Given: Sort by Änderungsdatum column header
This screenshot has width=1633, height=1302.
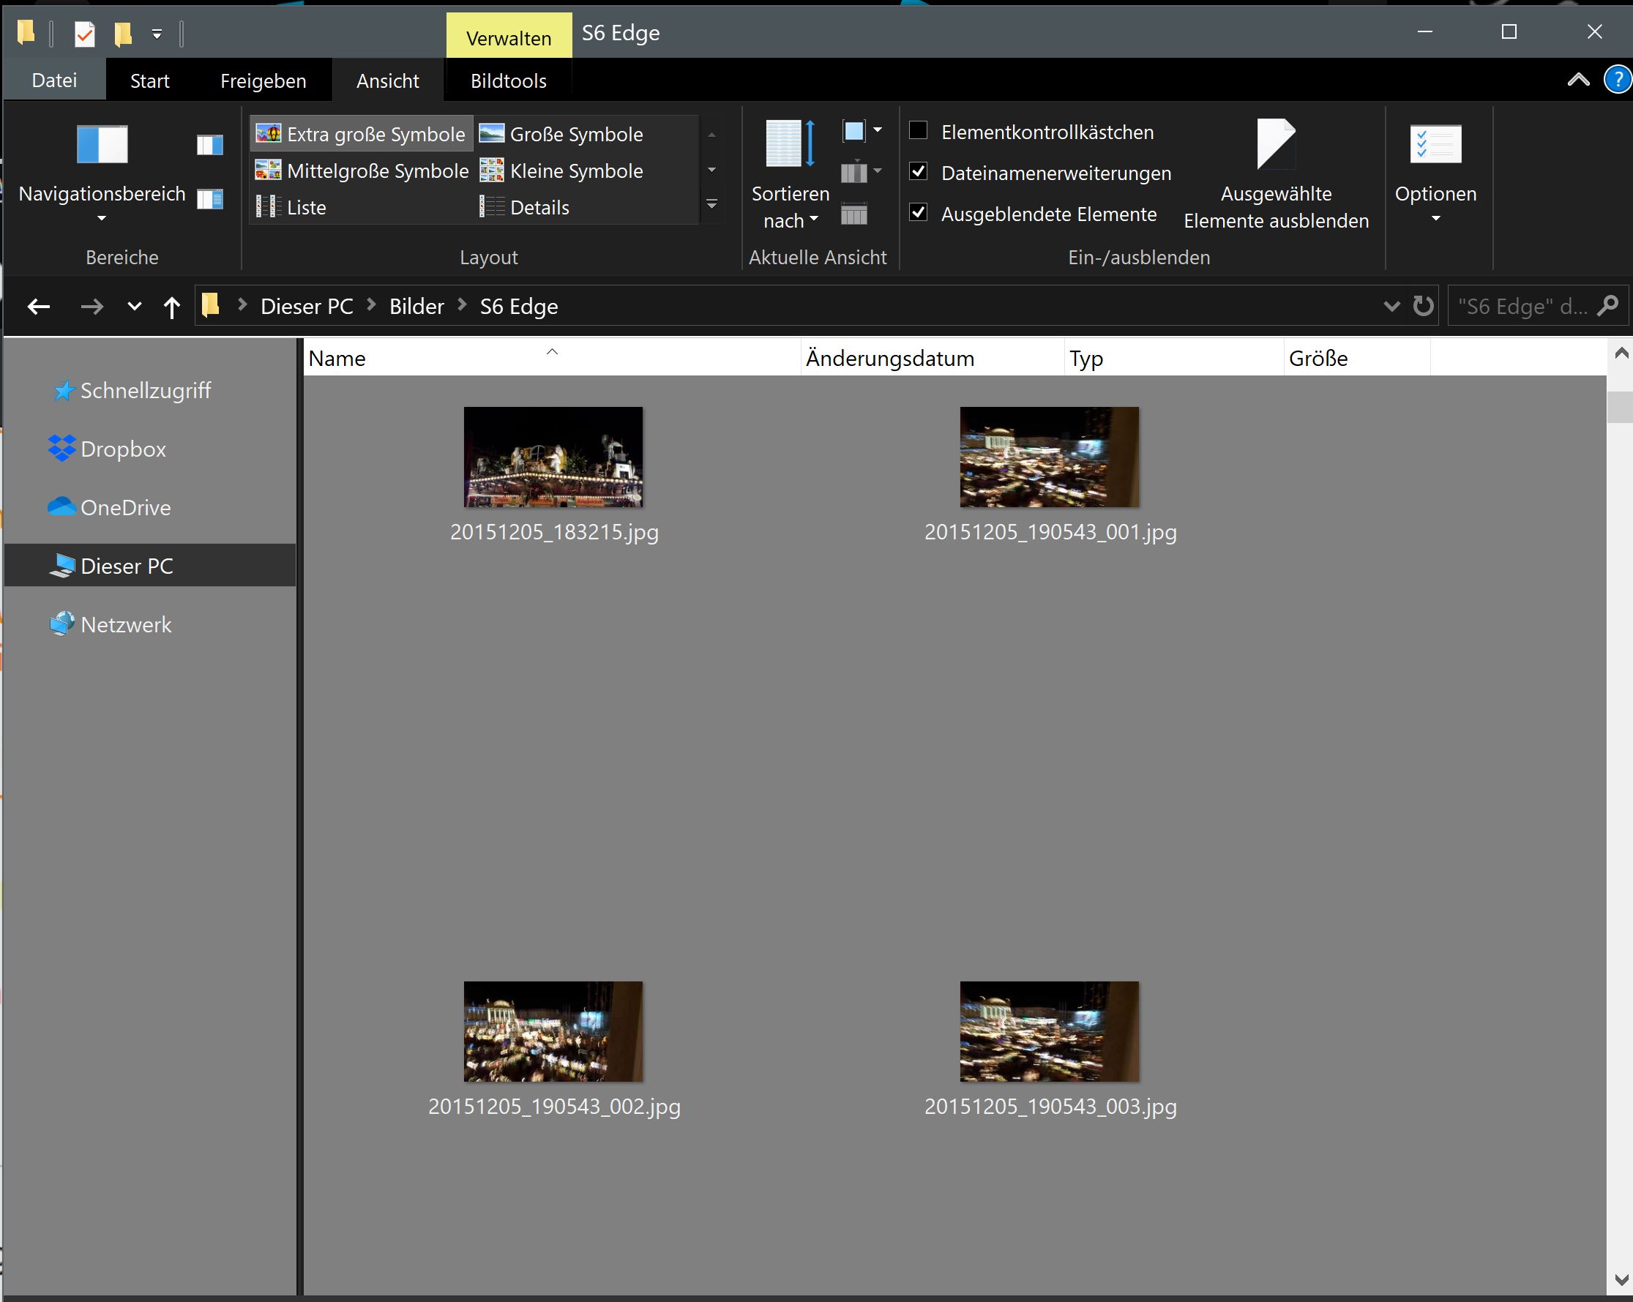Looking at the screenshot, I should click(x=932, y=359).
